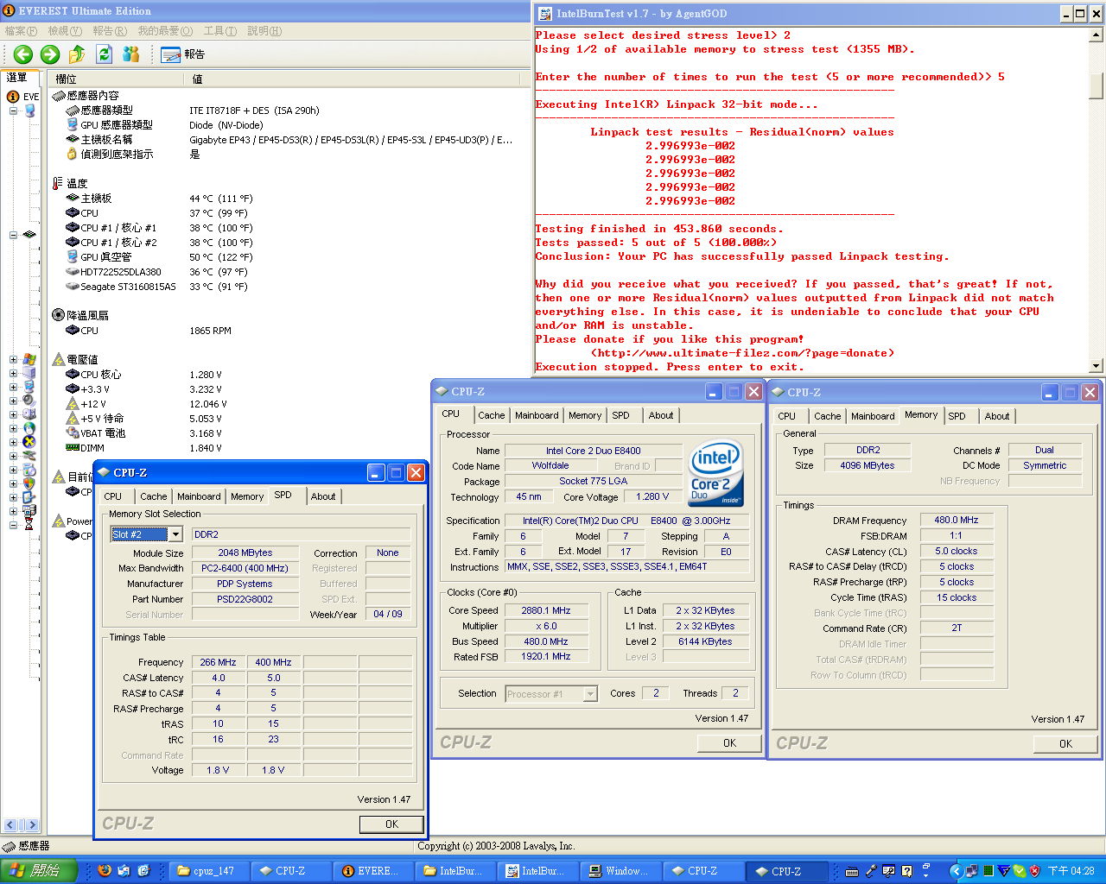1106x884 pixels.
Task: Switch to Memory tab in middle CPU-Z window
Action: [585, 415]
